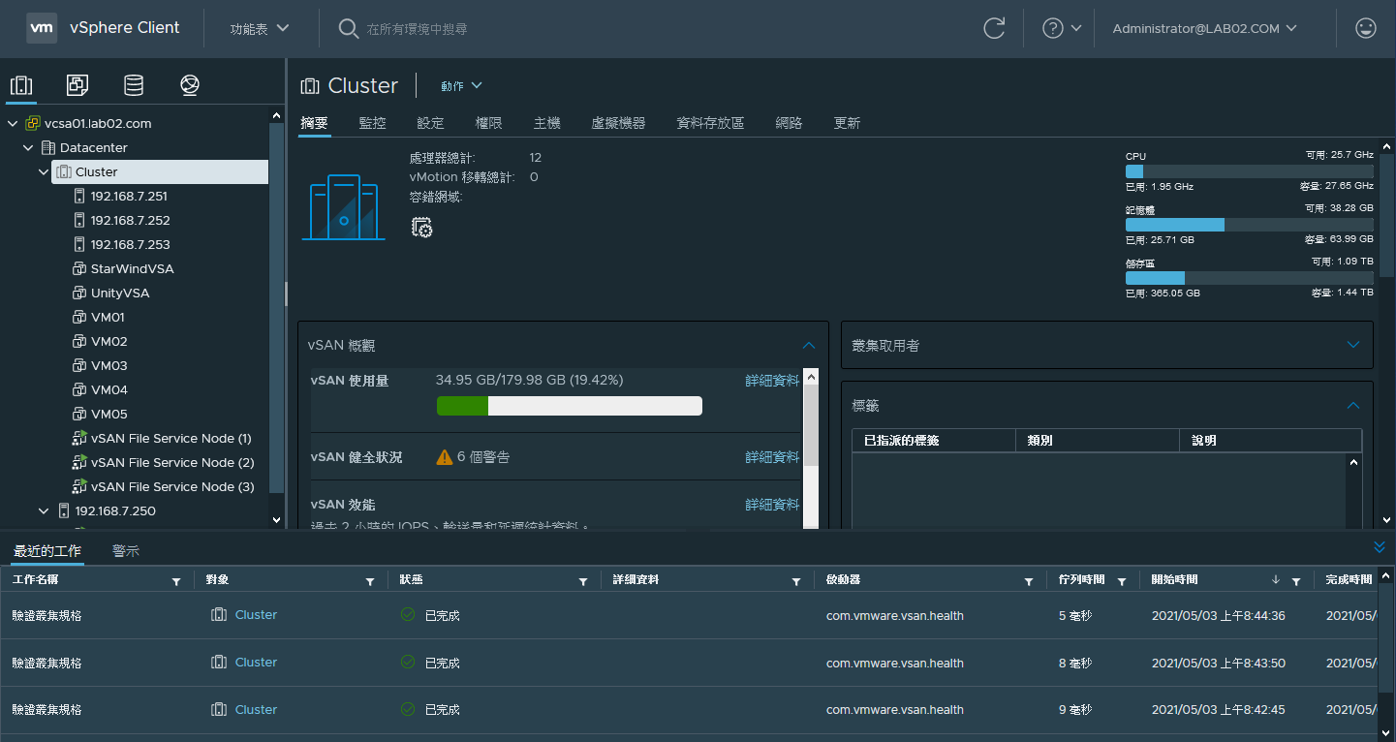Screen dimensions: 1396x742
Task: Click the refresh icon in top bar
Action: click(994, 28)
